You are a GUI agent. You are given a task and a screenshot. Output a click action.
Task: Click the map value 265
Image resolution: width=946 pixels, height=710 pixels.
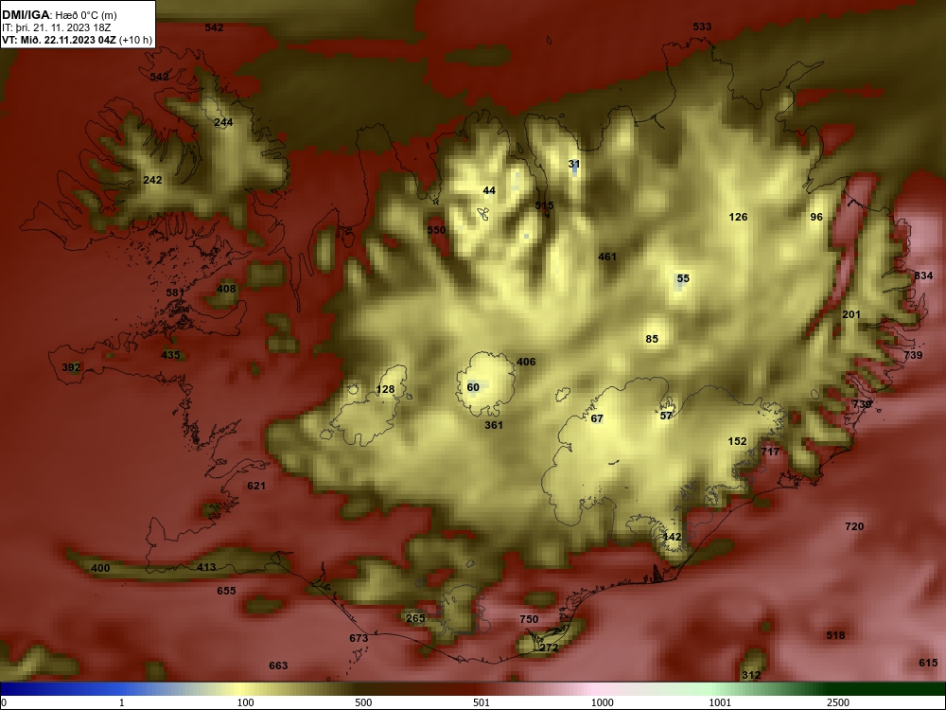coord(415,617)
